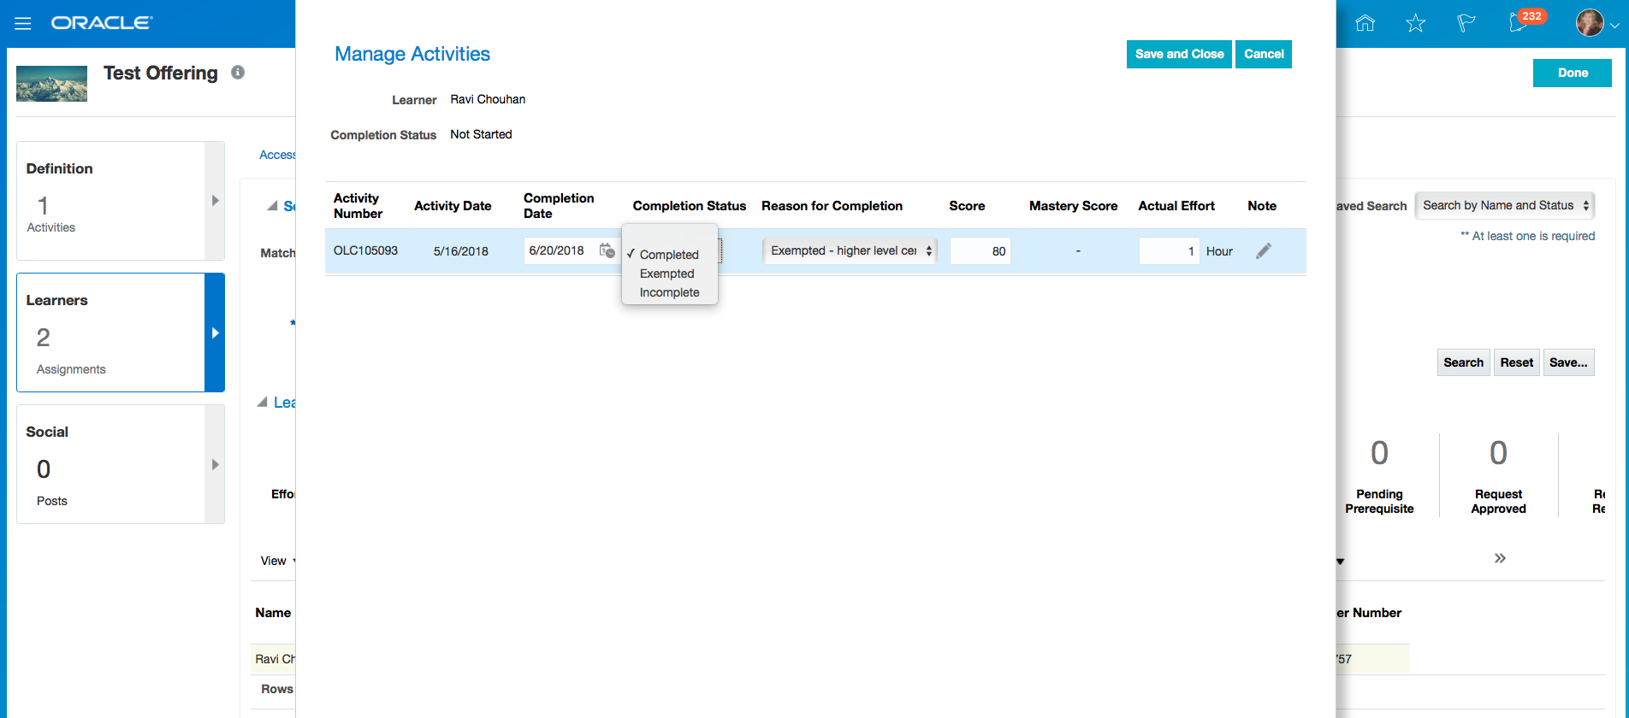The image size is (1629, 718).
Task: Show Test Offering info icon
Action: click(x=238, y=73)
